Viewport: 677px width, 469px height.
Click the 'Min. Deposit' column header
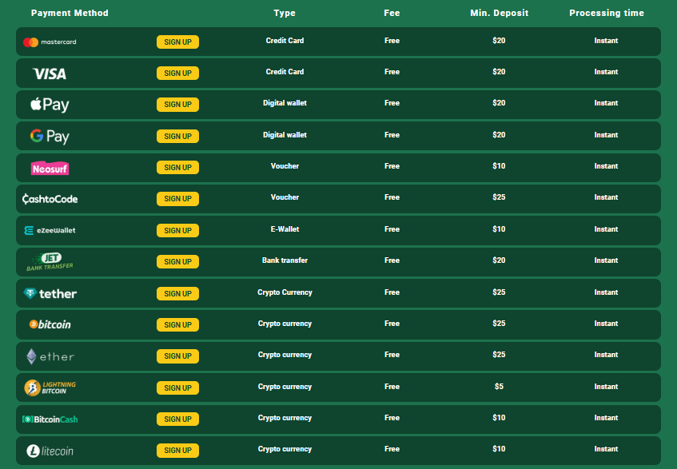pos(499,13)
